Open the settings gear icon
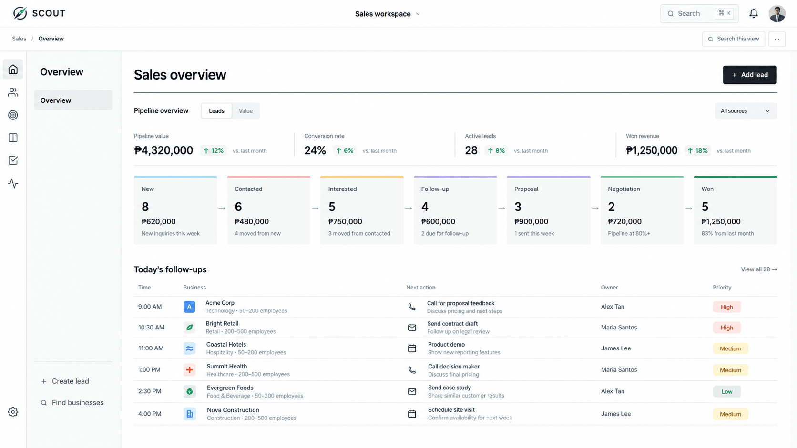797x448 pixels. [x=13, y=412]
